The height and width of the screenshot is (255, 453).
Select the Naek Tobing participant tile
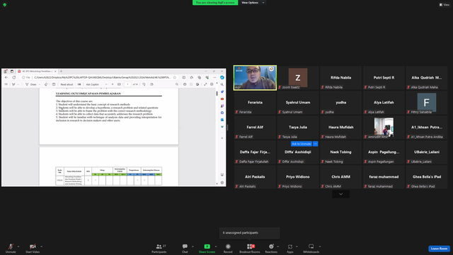(340, 152)
